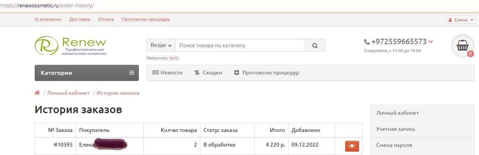Click the Личный кабинет breadcrumb
The height and width of the screenshot is (155, 479).
(68, 93)
